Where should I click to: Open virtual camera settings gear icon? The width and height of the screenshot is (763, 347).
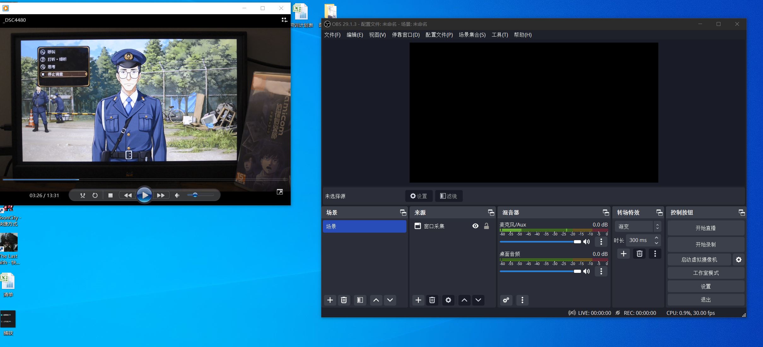(x=739, y=260)
